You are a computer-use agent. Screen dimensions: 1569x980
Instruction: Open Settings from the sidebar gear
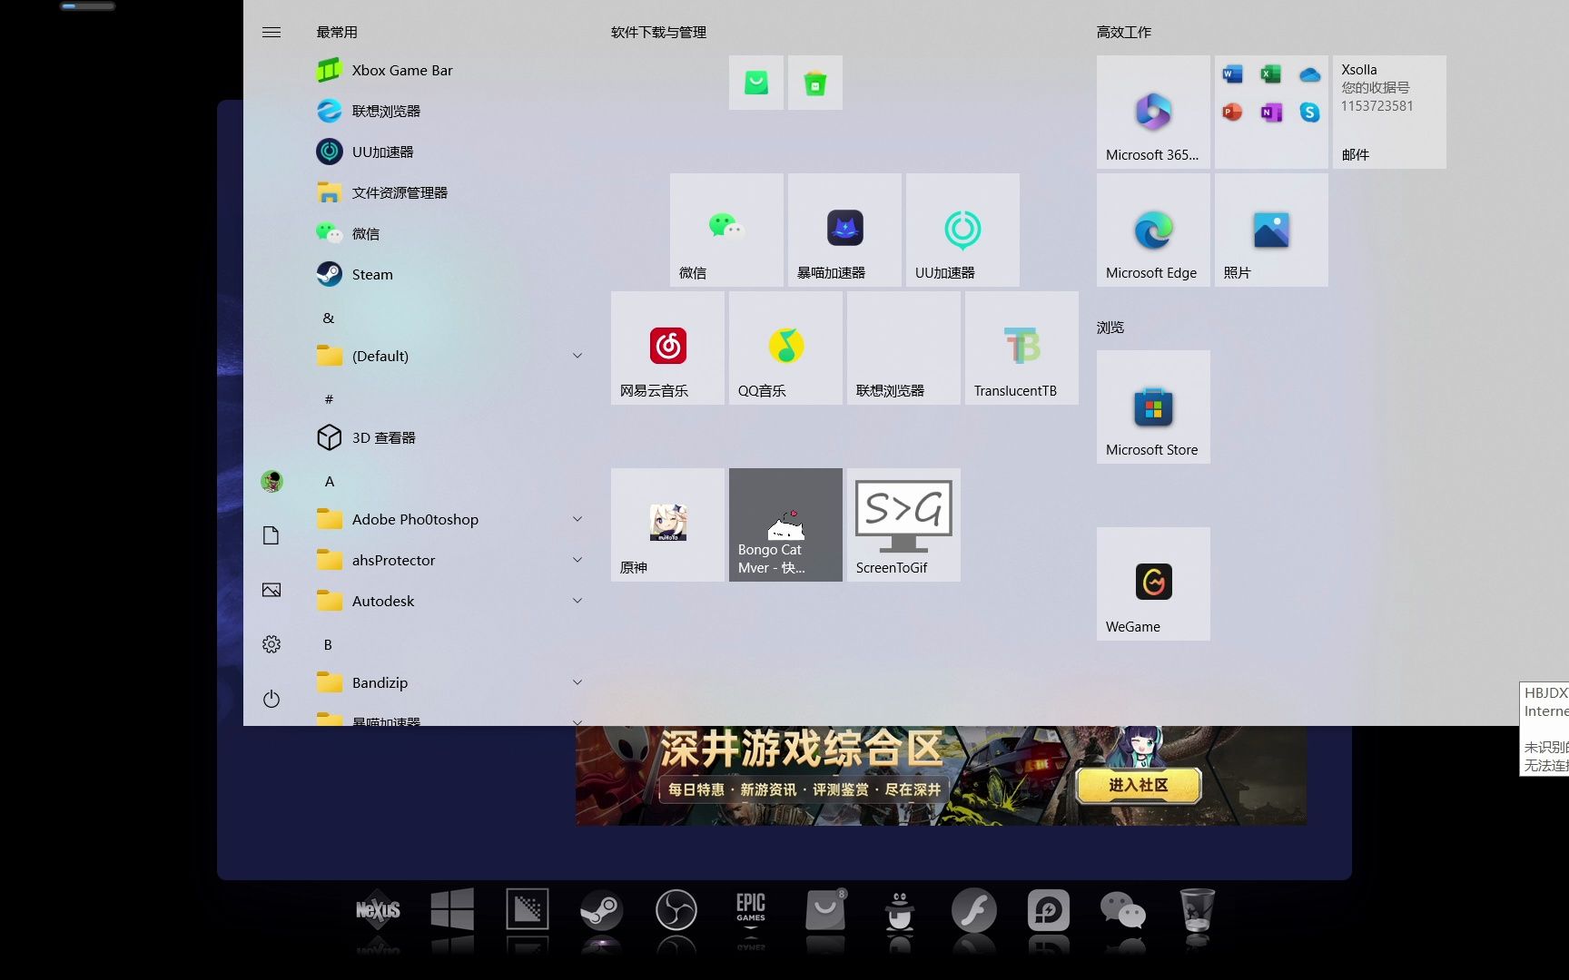271,644
